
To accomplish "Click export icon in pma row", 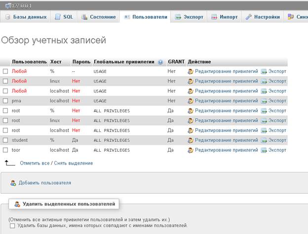I will [264, 101].
